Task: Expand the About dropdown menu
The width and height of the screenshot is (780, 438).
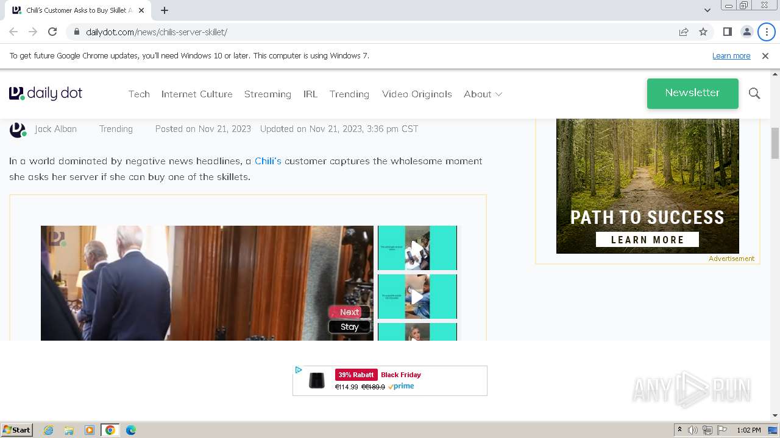Action: pyautogui.click(x=483, y=94)
